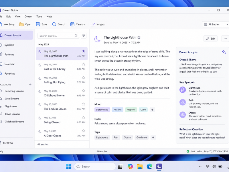Star the Childhood Home entry

coord(84,91)
